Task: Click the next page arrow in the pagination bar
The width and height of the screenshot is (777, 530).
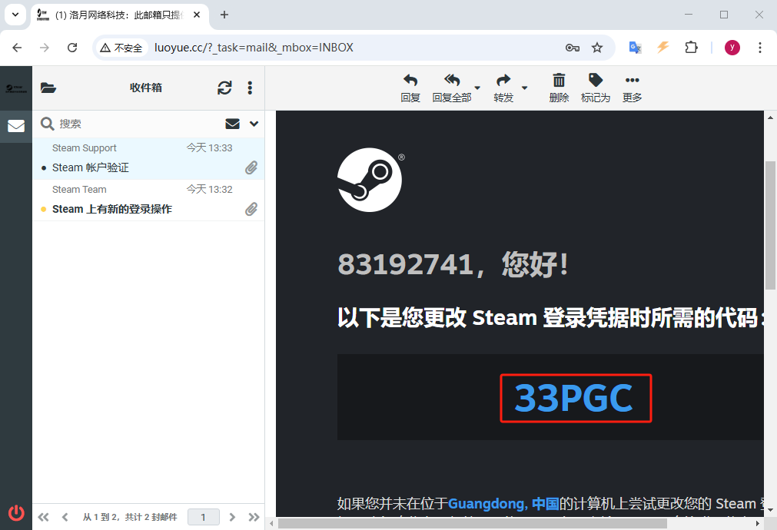Action: coord(232,517)
